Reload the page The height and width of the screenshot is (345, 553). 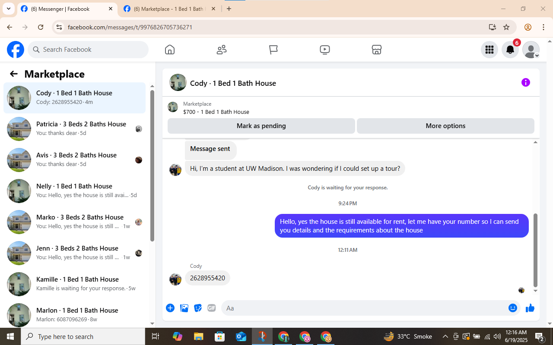41,27
